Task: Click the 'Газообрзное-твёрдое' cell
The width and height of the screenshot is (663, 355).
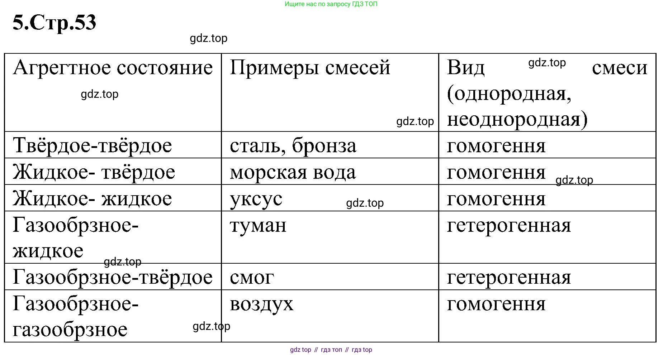Action: click(113, 277)
